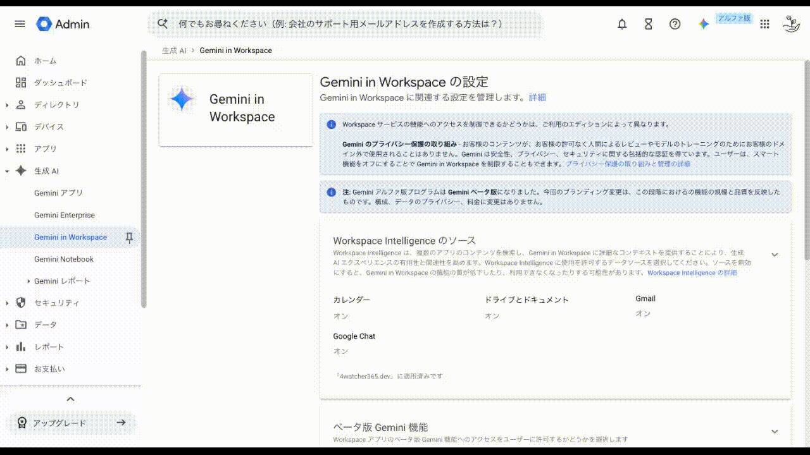Click the ベータ版 Gemini 機能 heading
The height and width of the screenshot is (455, 810).
(380, 427)
